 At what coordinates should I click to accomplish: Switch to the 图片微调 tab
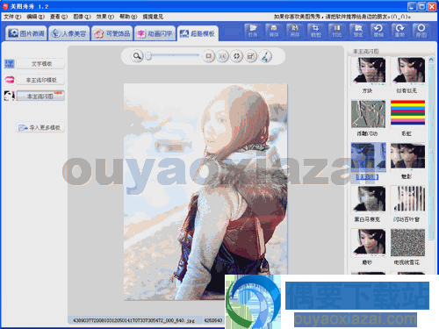tap(26, 33)
